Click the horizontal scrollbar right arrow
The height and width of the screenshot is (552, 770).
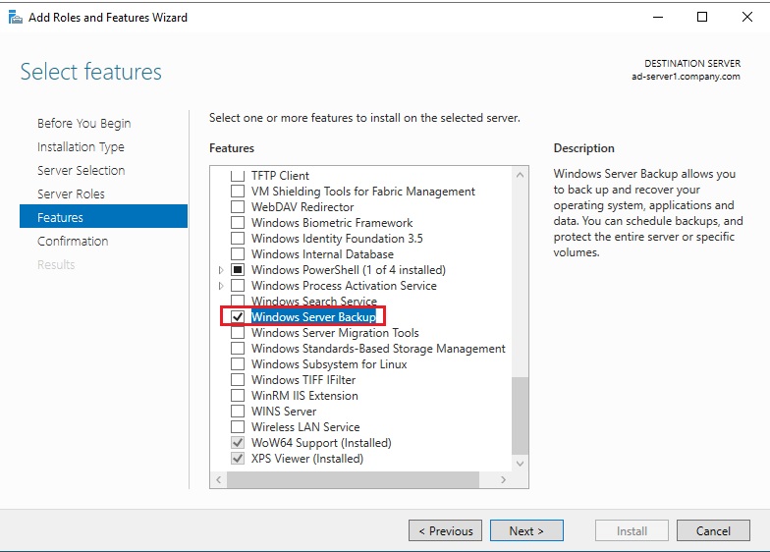(504, 480)
